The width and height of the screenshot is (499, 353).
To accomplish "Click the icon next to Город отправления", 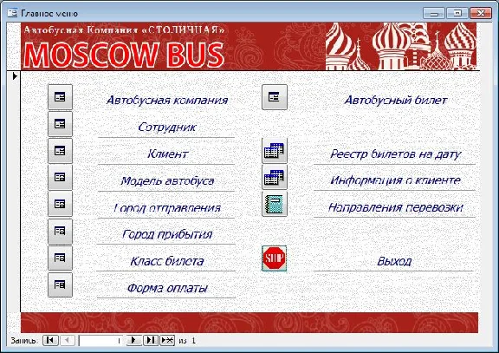I will [60, 204].
